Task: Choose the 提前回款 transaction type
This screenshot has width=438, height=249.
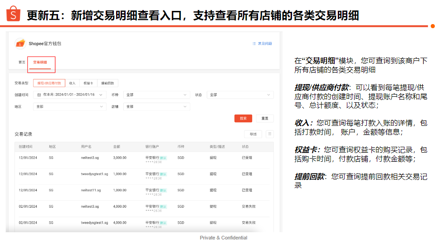Action: coord(107,83)
